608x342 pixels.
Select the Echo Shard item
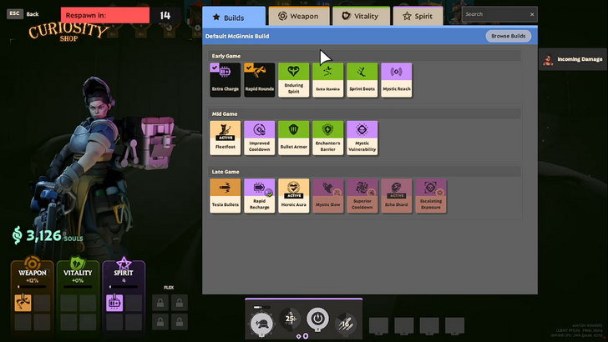pos(396,195)
